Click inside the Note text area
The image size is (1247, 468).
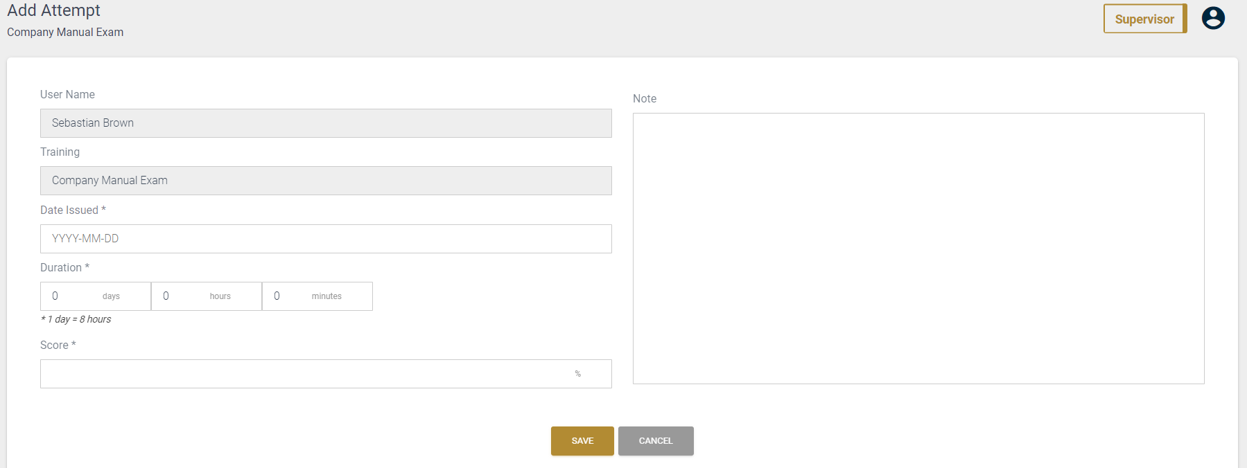pyautogui.click(x=918, y=249)
